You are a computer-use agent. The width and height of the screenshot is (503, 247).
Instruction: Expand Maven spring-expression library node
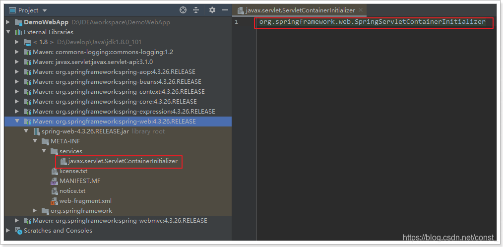(17, 112)
